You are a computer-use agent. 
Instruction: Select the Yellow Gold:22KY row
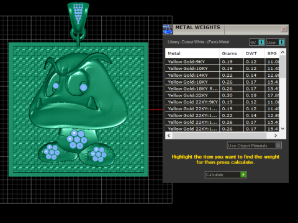[222, 95]
